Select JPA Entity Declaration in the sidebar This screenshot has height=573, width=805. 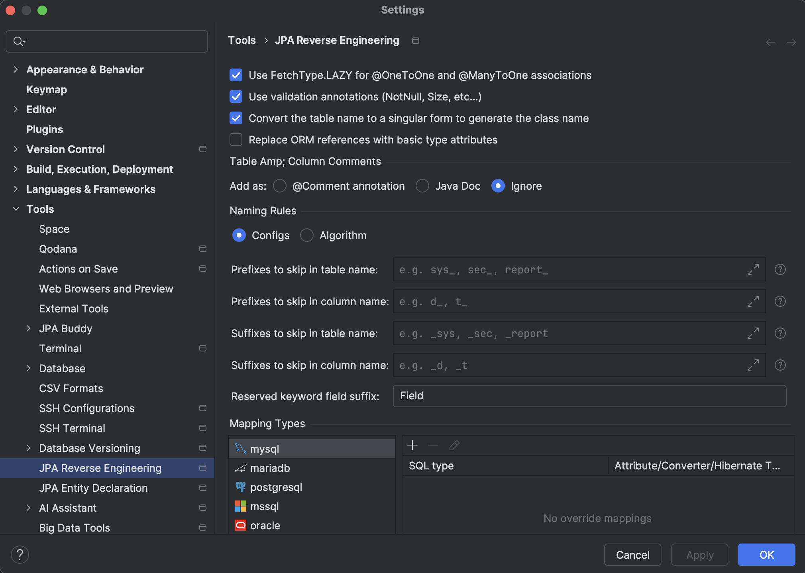tap(93, 488)
